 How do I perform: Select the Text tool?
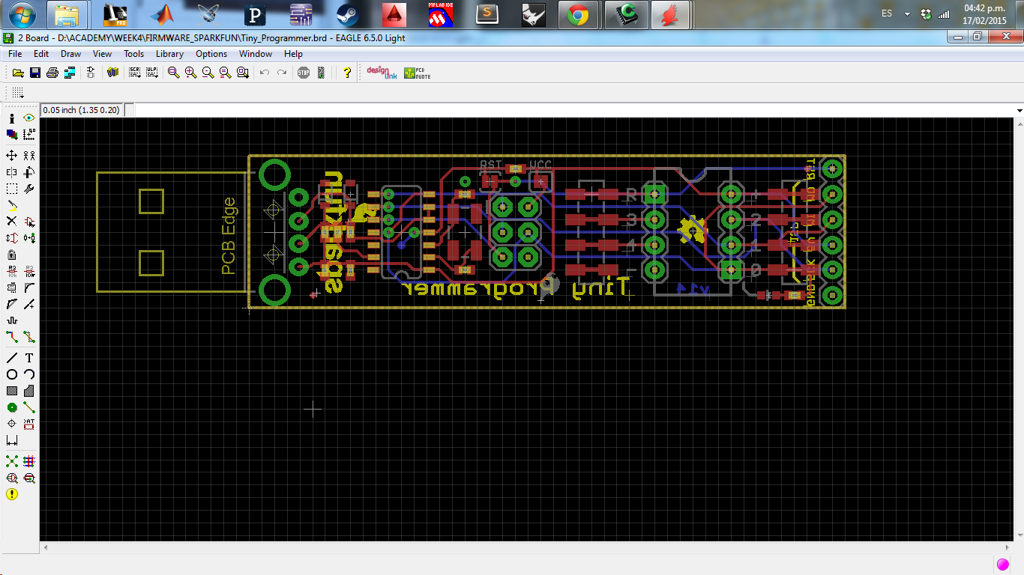29,358
